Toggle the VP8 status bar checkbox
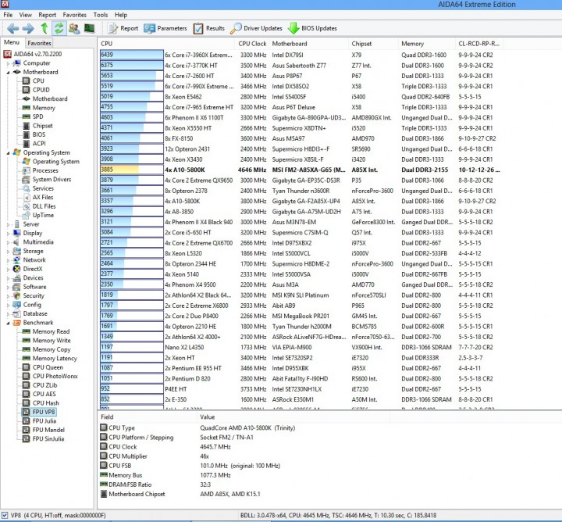Image resolution: width=562 pixels, height=522 pixels. click(x=5, y=516)
